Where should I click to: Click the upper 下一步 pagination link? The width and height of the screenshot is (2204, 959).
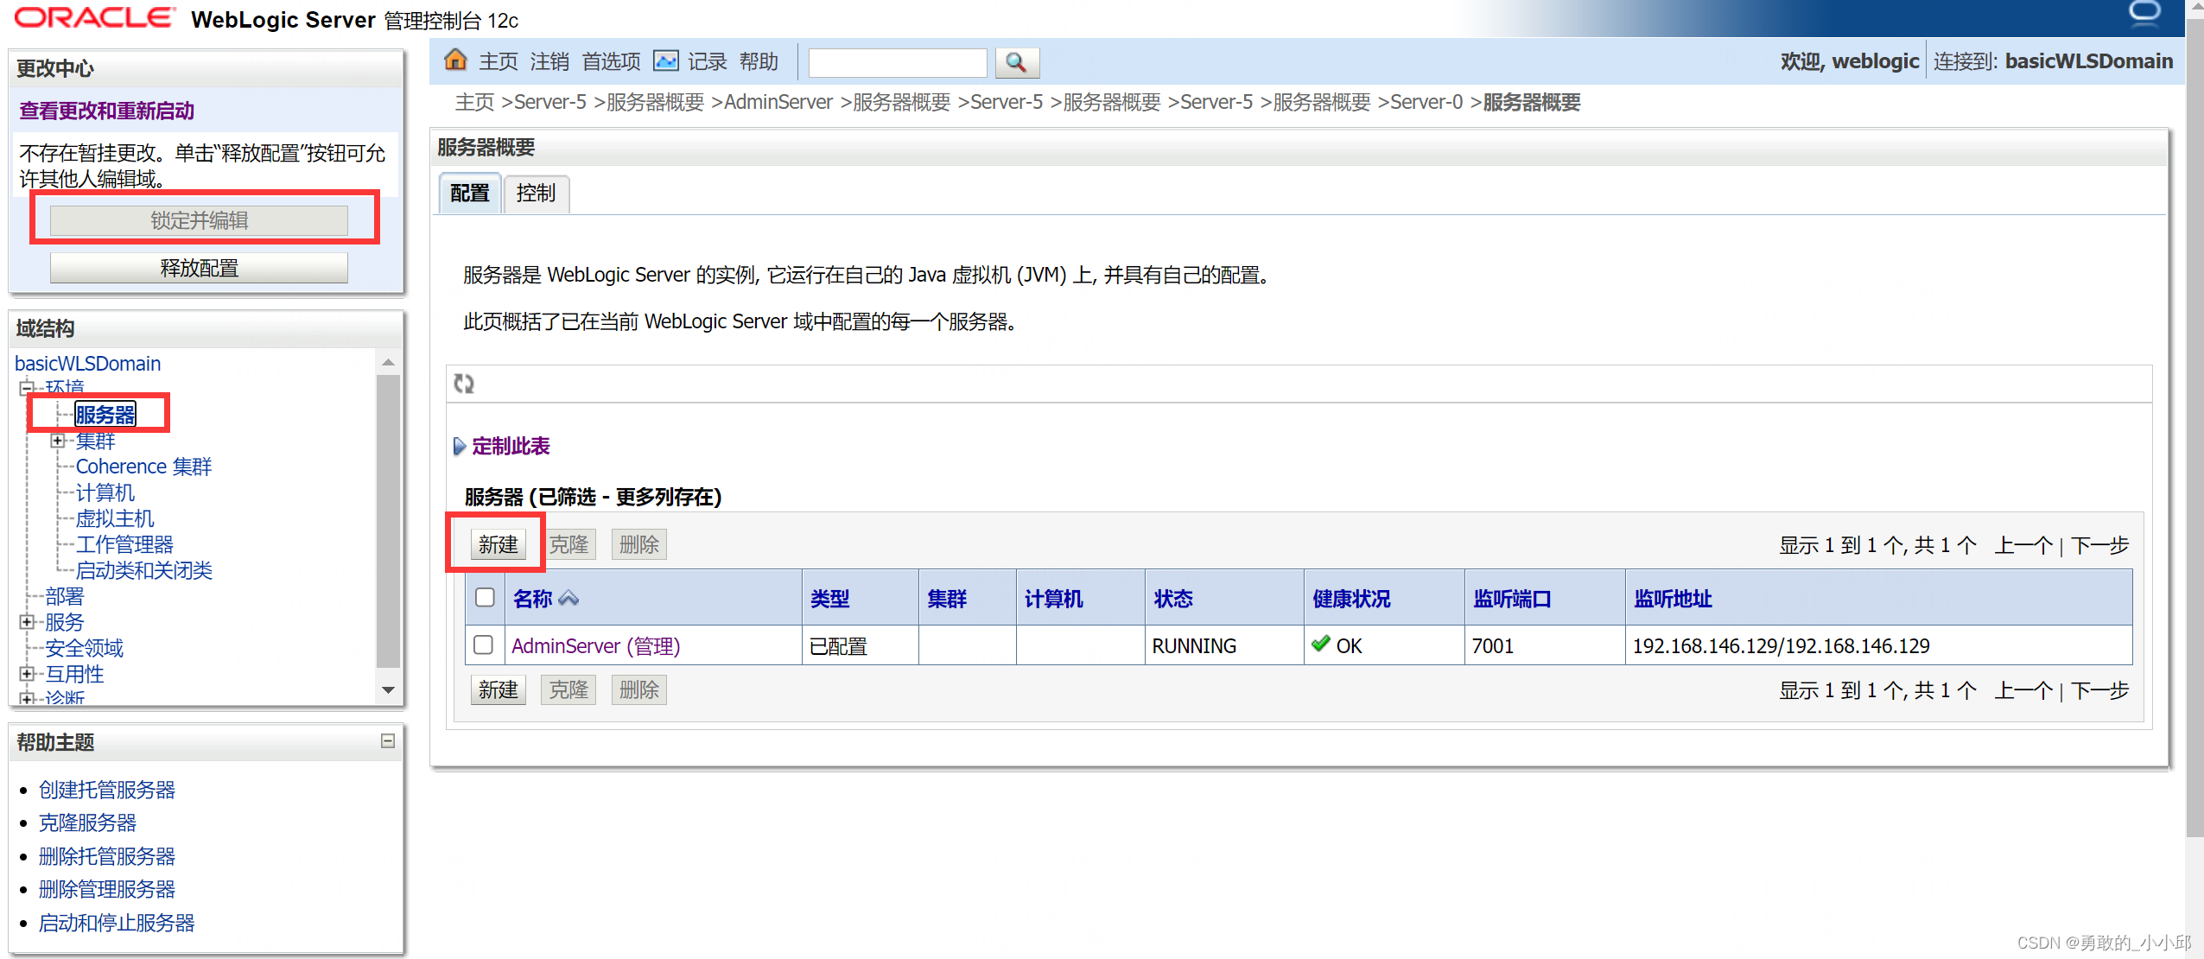(2099, 545)
